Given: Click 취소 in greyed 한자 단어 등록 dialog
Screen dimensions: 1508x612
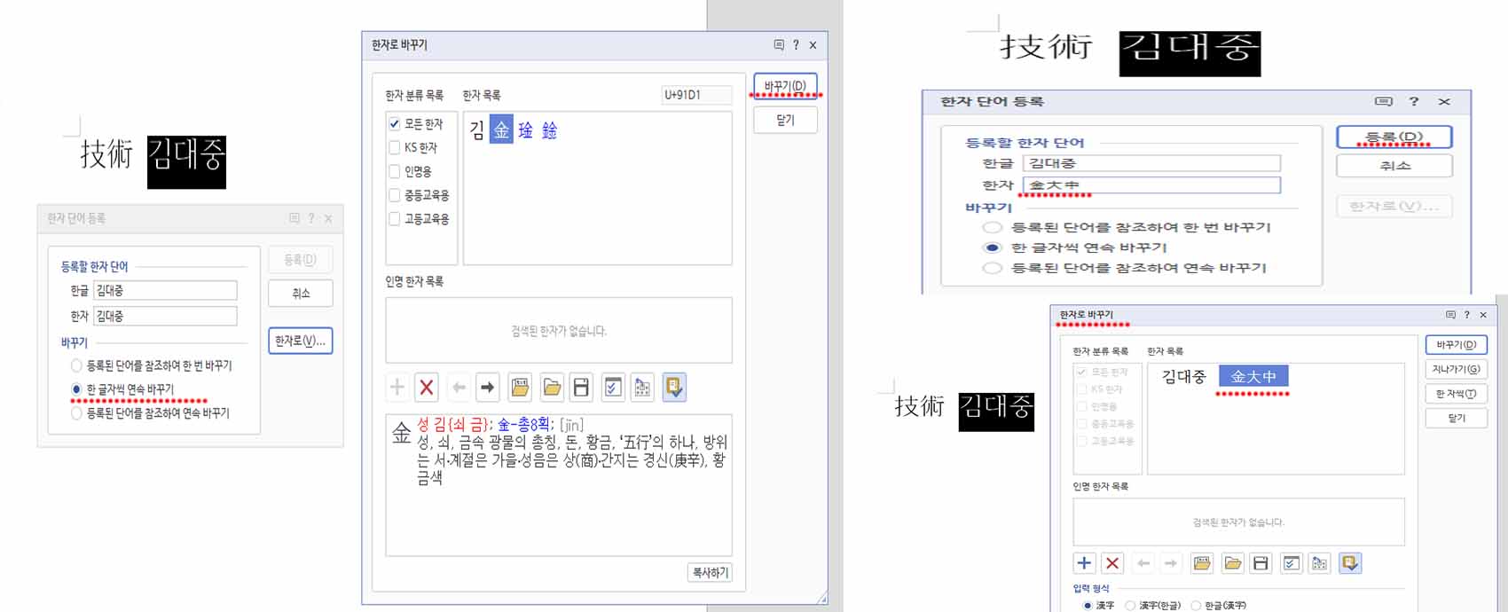Looking at the screenshot, I should 300,294.
